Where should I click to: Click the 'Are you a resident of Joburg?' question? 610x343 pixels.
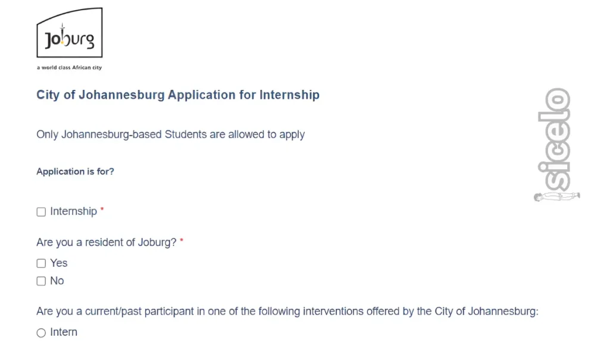(106, 243)
